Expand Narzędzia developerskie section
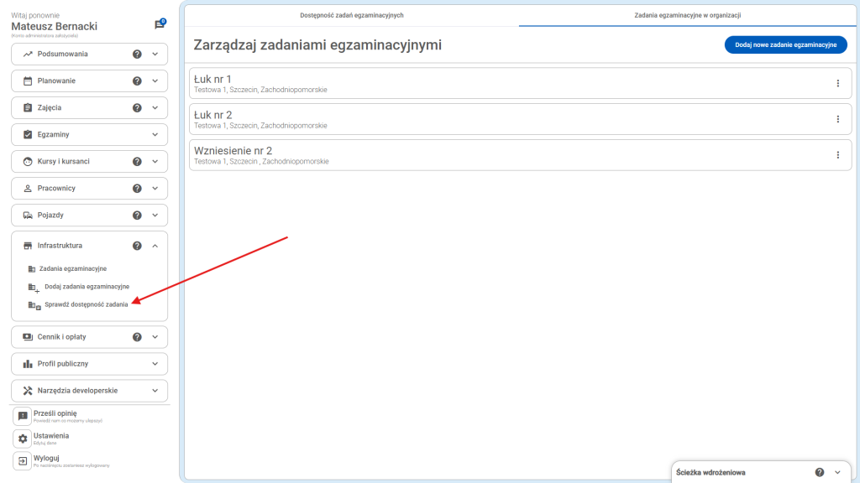860x483 pixels. tap(155, 391)
